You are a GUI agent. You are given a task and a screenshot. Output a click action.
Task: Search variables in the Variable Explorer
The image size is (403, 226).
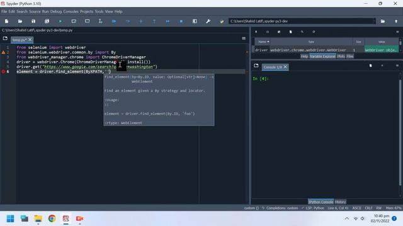[x=302, y=32]
